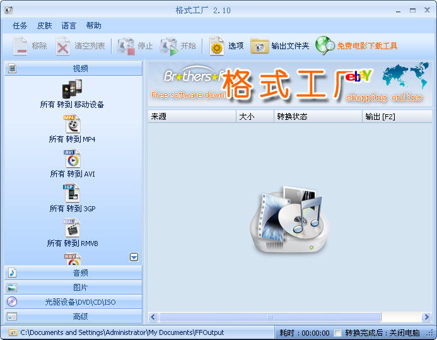Screen dimensions: 437x340
Task: Click the ebay shopping online banner
Action: pyautogui.click(x=386, y=85)
